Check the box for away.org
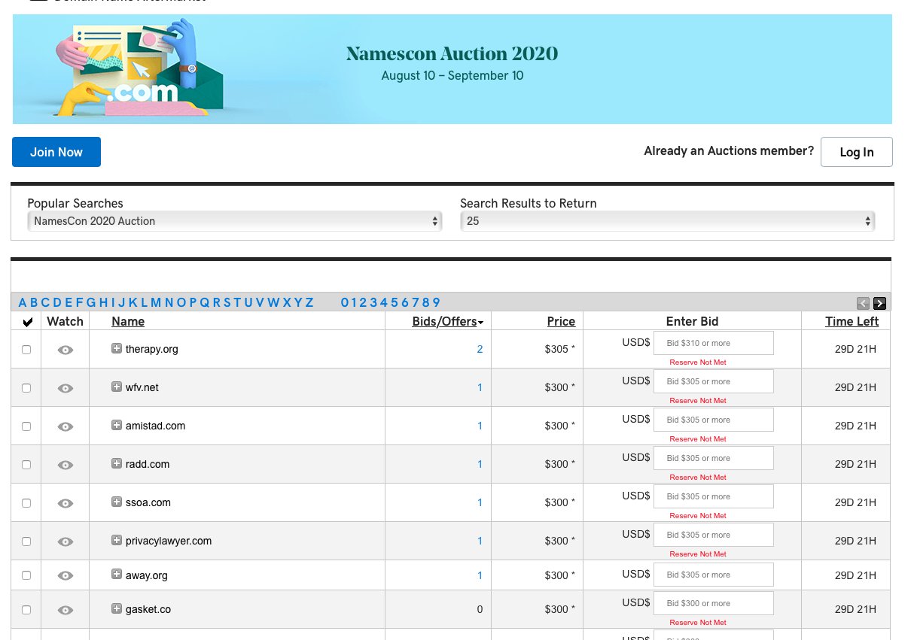 [26, 575]
